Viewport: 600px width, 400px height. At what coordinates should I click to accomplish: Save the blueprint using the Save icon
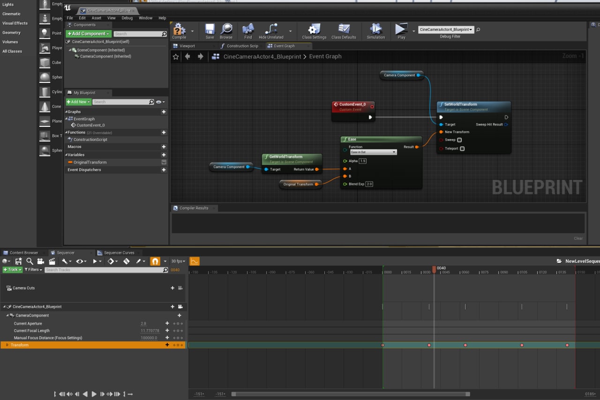point(210,31)
